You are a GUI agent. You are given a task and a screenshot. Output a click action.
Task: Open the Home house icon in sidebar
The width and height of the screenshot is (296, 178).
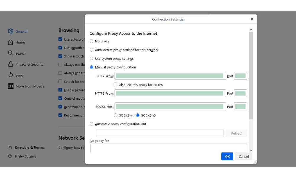pos(11,42)
